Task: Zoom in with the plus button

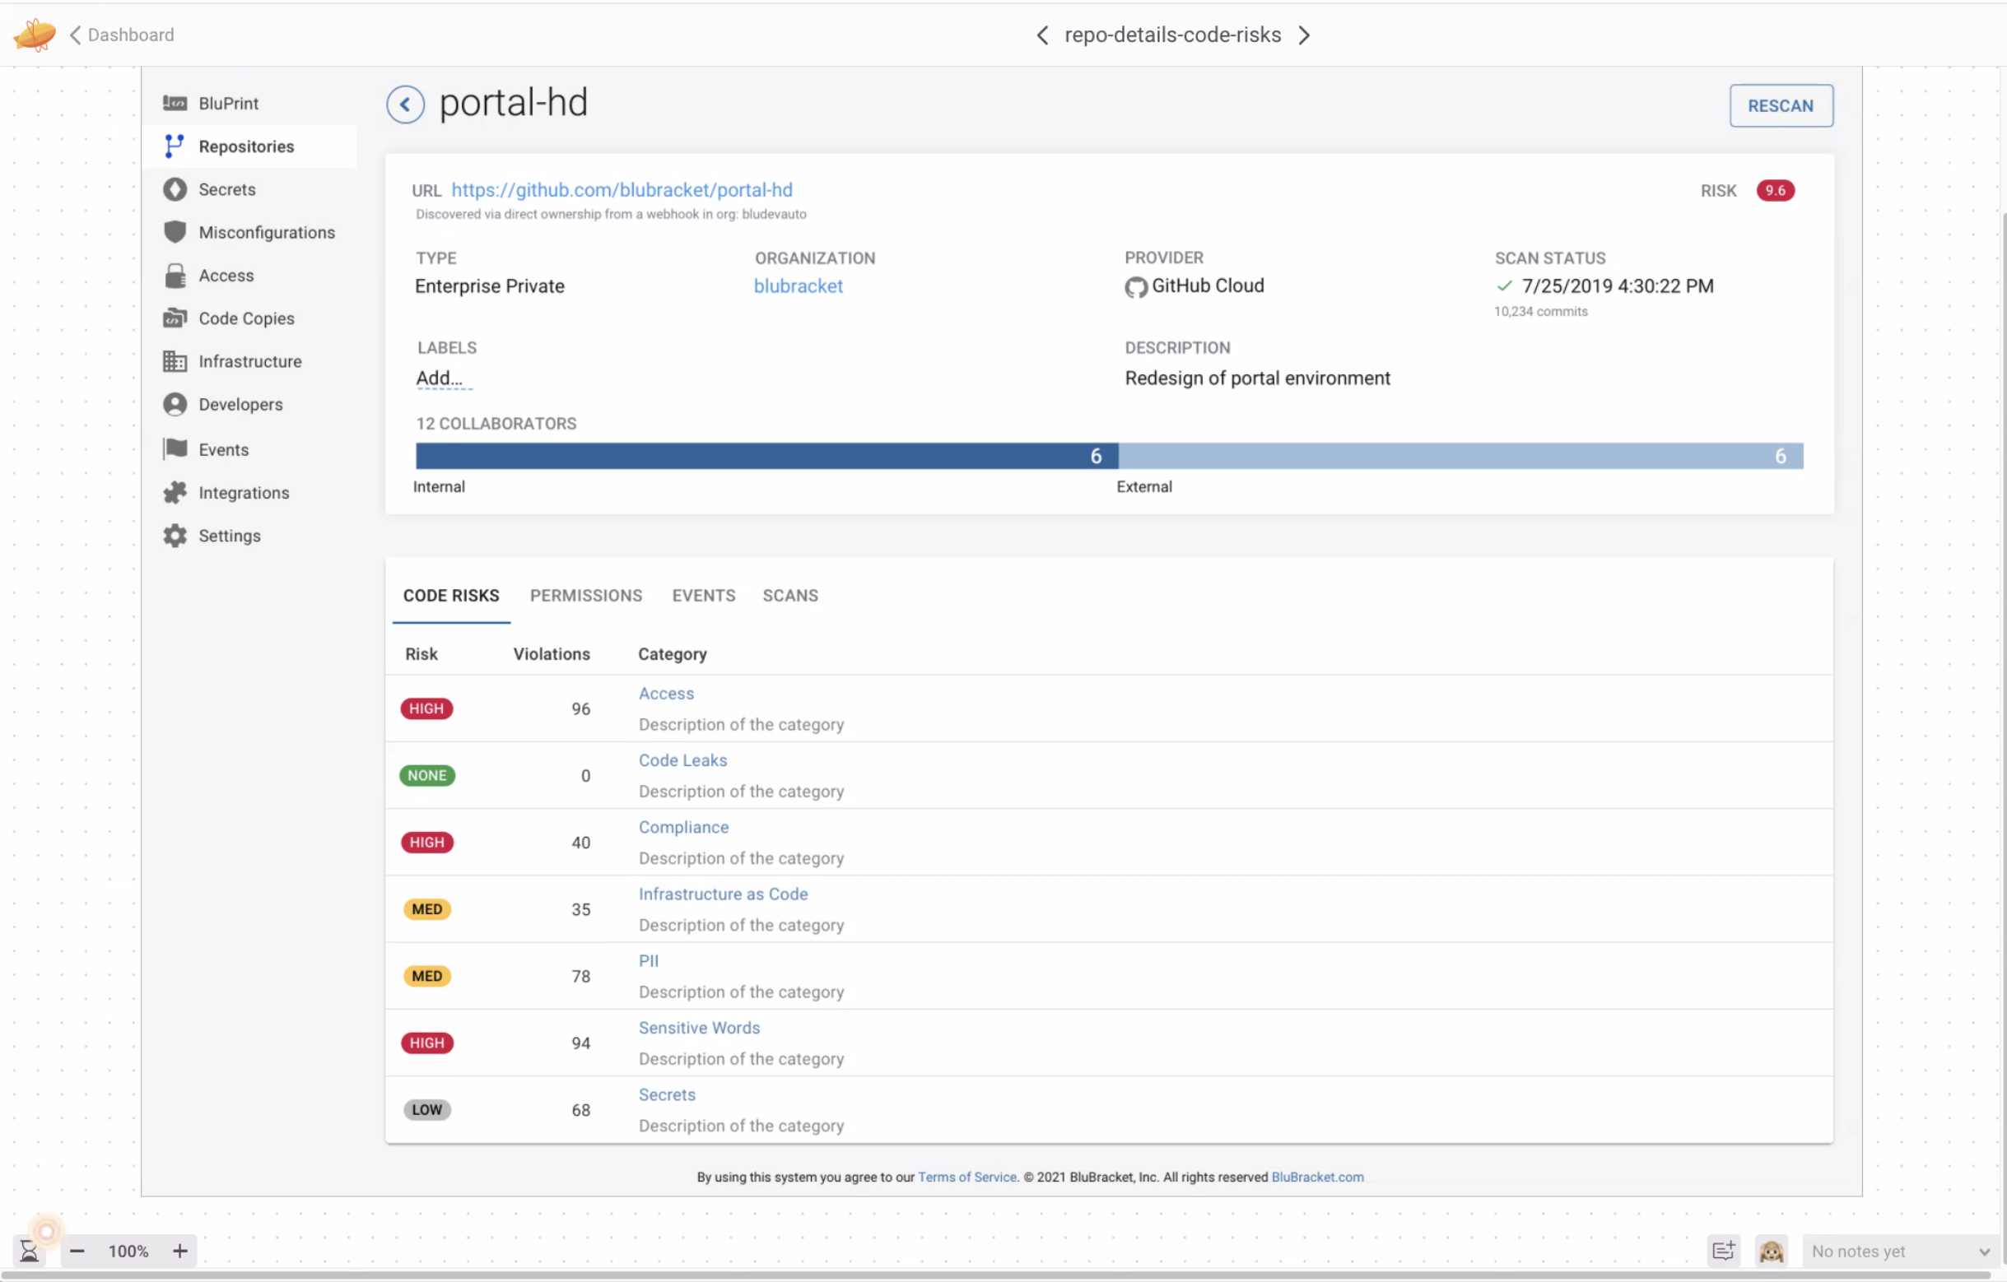Action: 180,1251
